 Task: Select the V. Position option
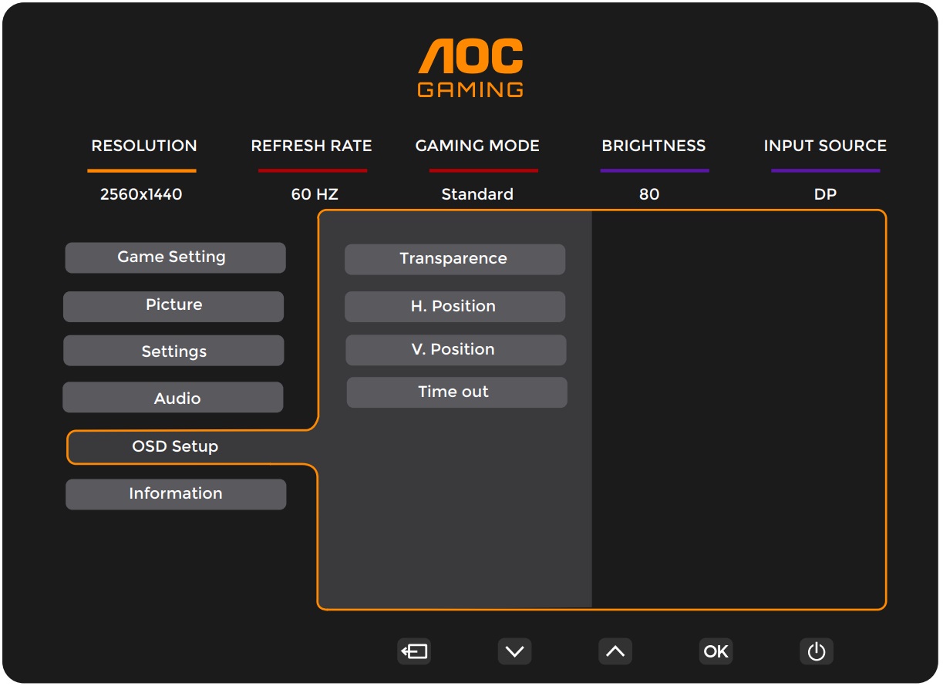tap(455, 350)
